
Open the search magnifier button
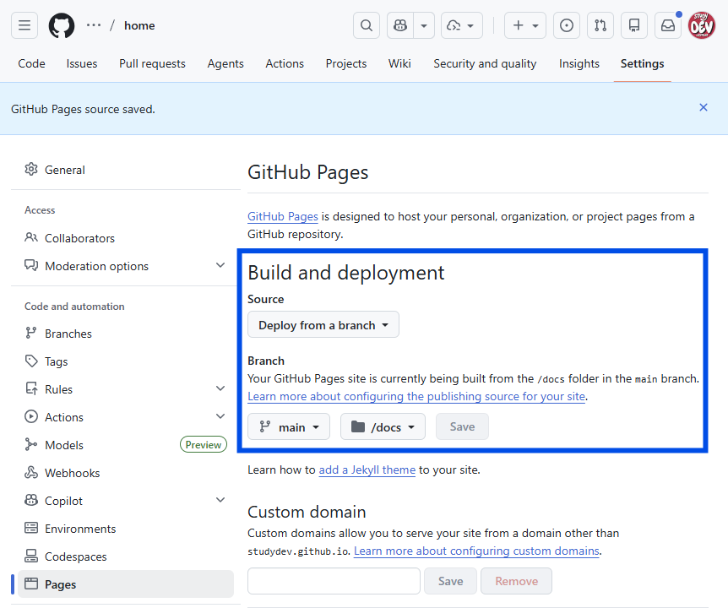[367, 25]
